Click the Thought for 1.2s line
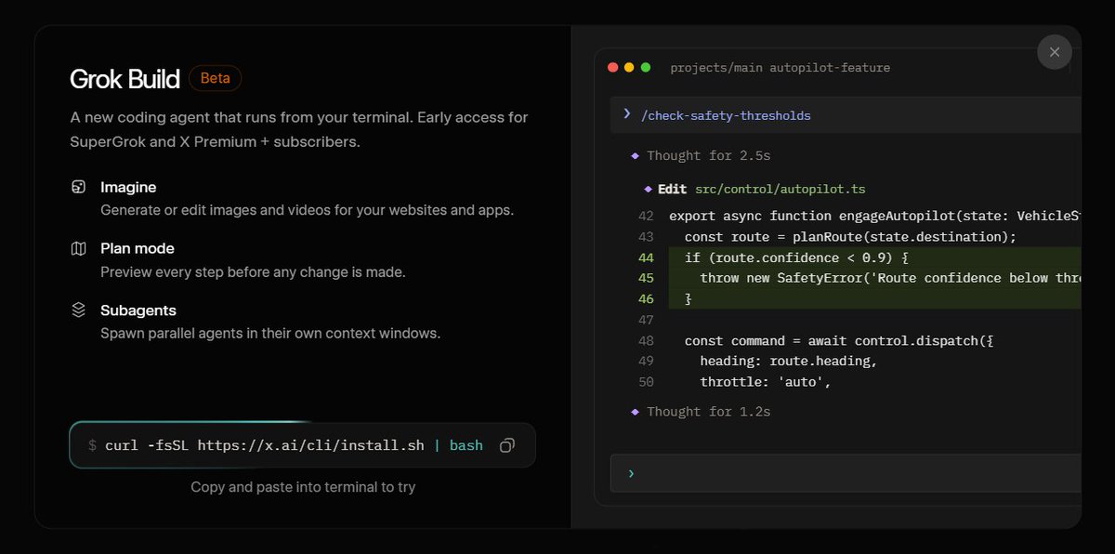The width and height of the screenshot is (1115, 554). (x=708, y=411)
